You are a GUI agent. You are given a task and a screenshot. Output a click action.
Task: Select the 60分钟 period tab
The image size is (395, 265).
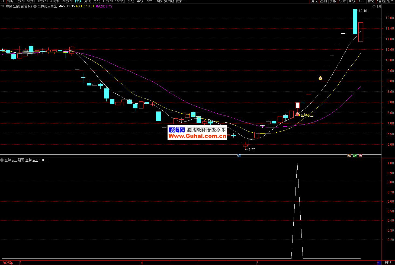(68, 1)
